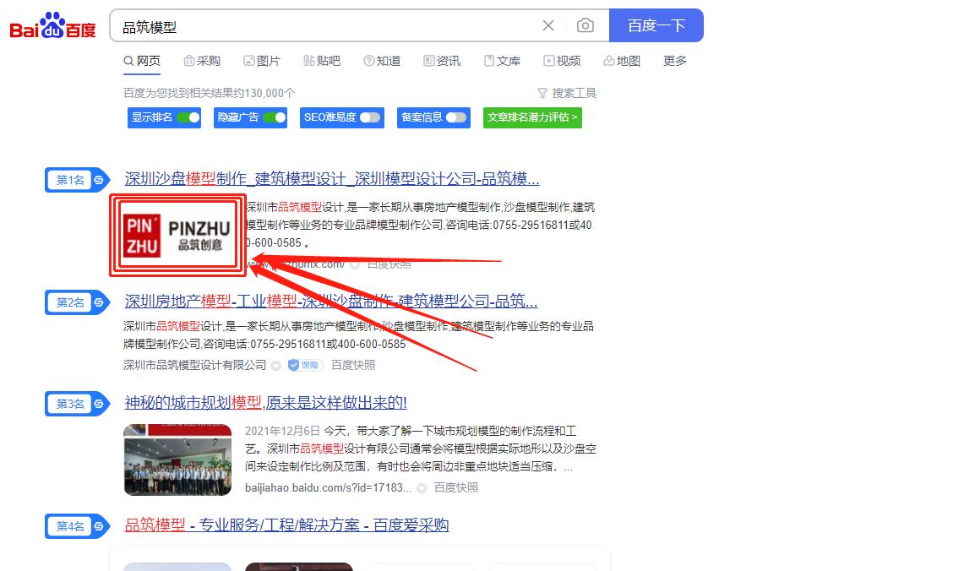Click the 第4名 rank badge icon
This screenshot has width=975, height=571.
100,526
